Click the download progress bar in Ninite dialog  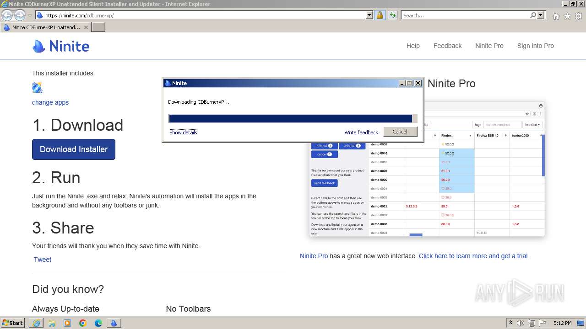click(x=293, y=118)
